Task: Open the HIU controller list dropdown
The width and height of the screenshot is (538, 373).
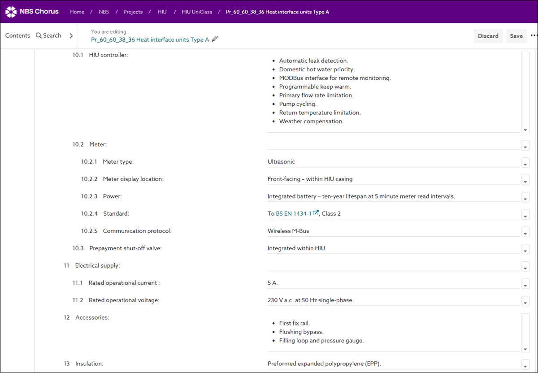Action: pyautogui.click(x=525, y=130)
